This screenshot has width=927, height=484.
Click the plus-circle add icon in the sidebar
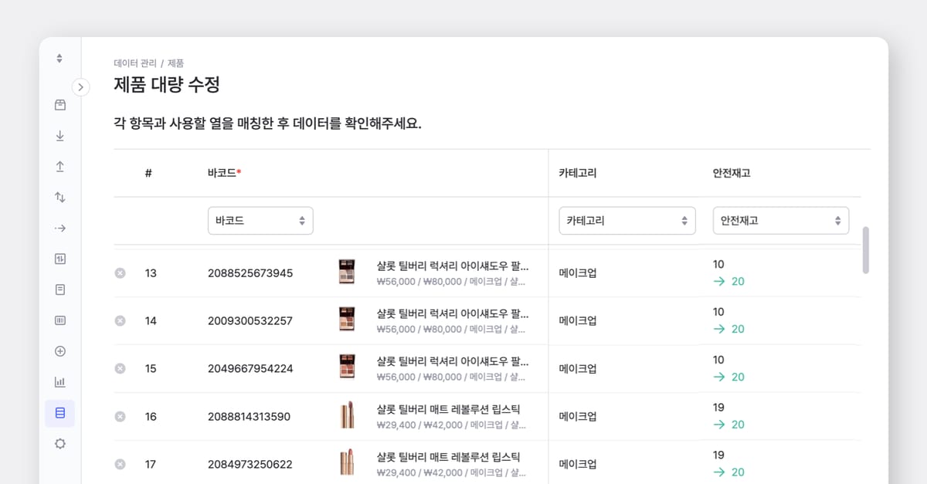[59, 351]
